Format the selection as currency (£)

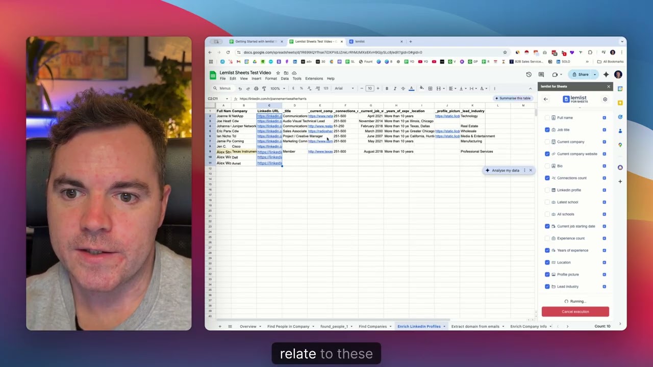coord(293,88)
